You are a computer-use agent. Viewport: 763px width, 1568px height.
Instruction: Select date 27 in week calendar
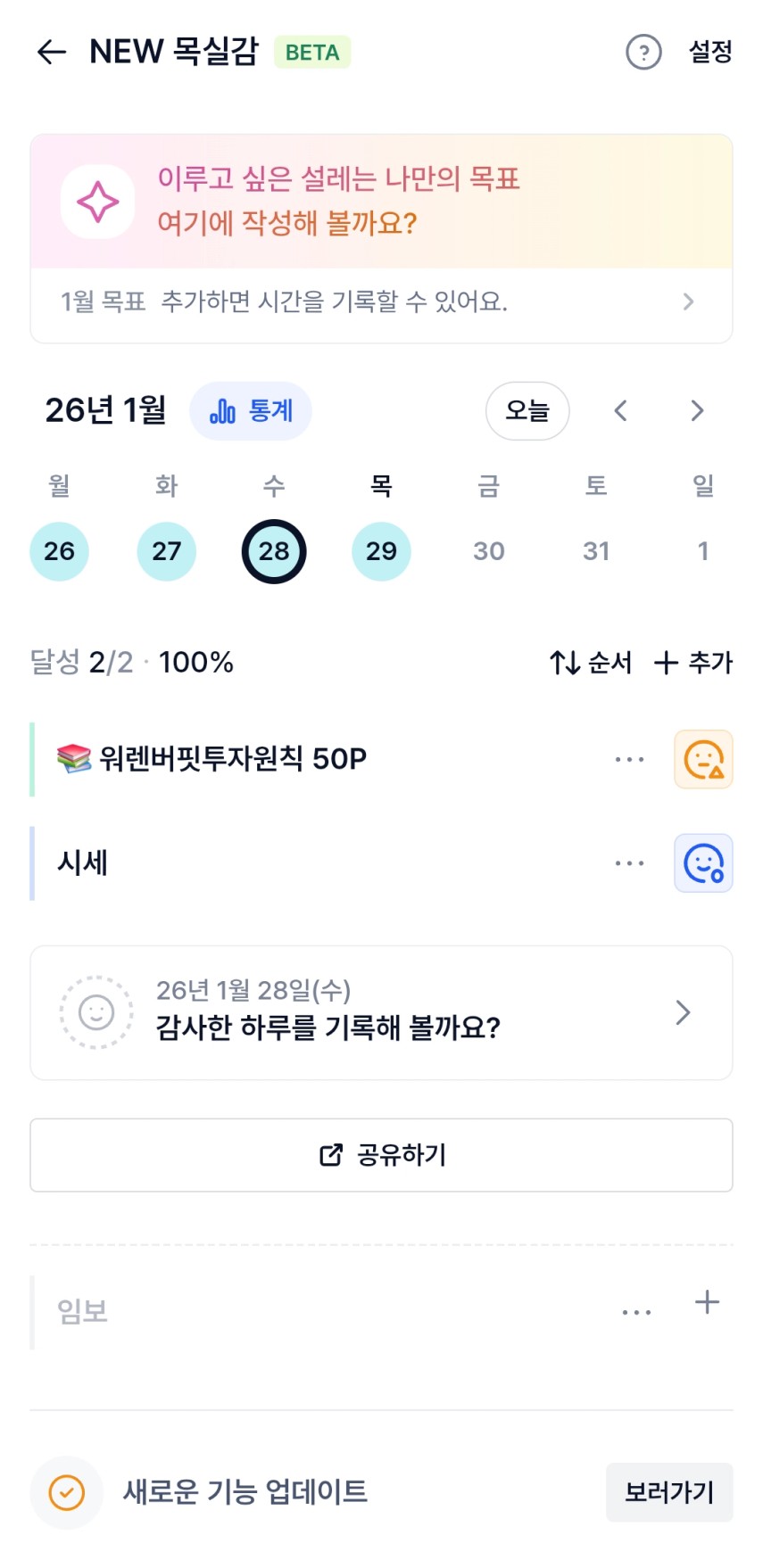[x=167, y=551]
